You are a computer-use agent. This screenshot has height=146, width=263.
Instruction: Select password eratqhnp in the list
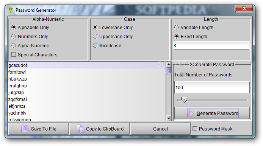point(87,86)
